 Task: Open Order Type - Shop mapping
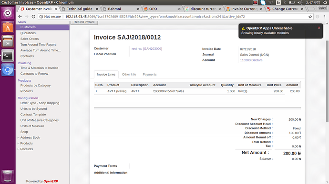(x=40, y=103)
